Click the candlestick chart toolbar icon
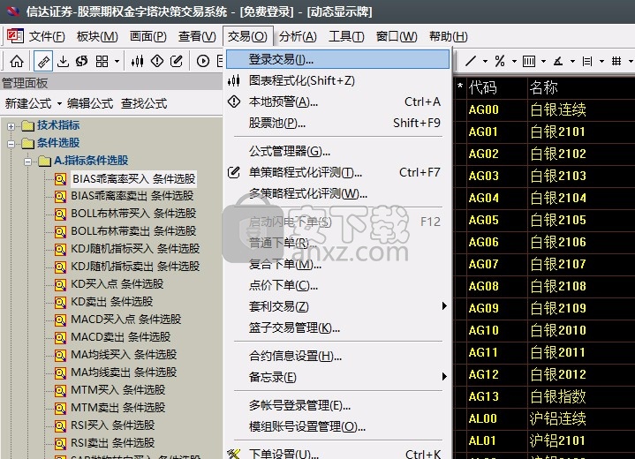 (137, 61)
